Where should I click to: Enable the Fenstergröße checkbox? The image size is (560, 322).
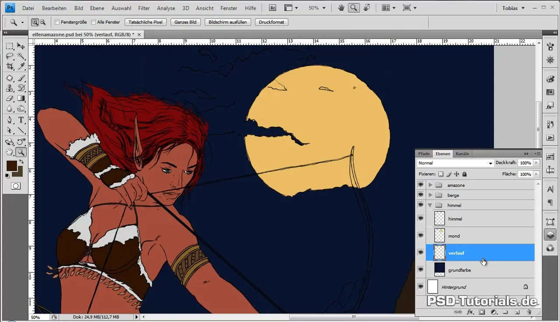coord(57,22)
